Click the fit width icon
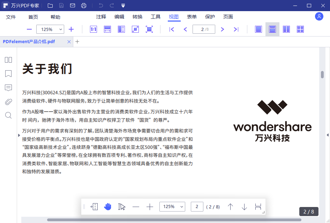Viewport: 330px width, 223px height. pyautogui.click(x=107, y=29)
